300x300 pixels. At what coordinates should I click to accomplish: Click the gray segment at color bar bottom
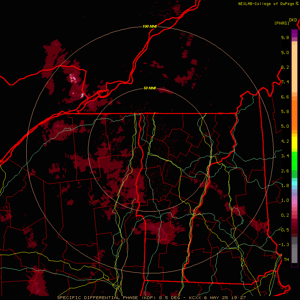point(294,254)
